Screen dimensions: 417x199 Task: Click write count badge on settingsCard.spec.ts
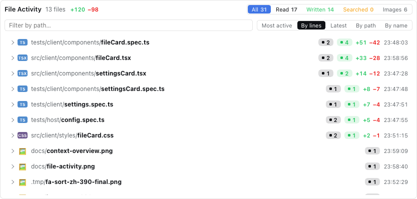coord(352,89)
